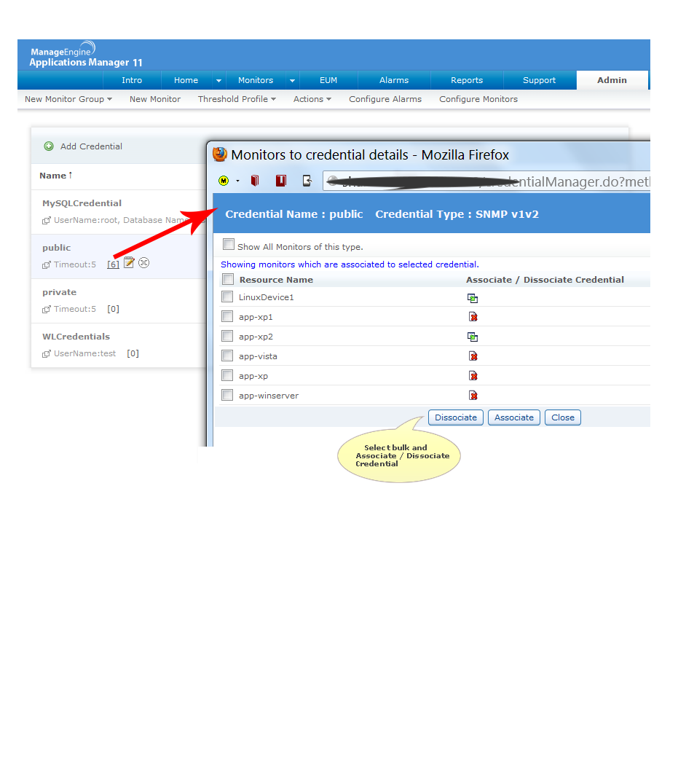This screenshot has height=765, width=678.
Task: Click the Add Credential link
Action: point(91,146)
